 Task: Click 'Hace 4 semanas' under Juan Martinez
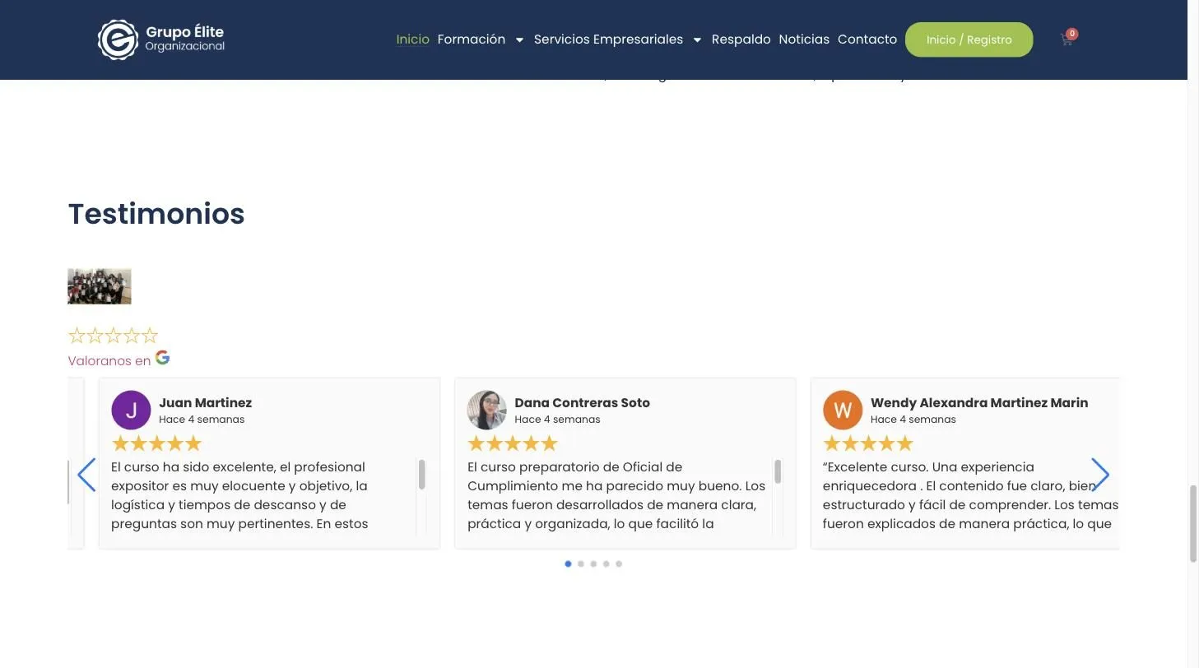click(202, 420)
